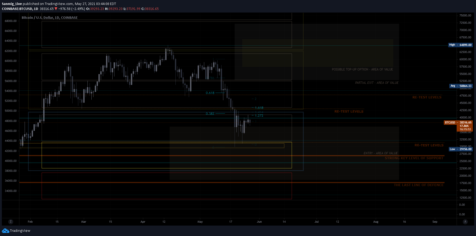Click 34000.00 on the left price scale
The width and height of the screenshot is (476, 236).
11,191
